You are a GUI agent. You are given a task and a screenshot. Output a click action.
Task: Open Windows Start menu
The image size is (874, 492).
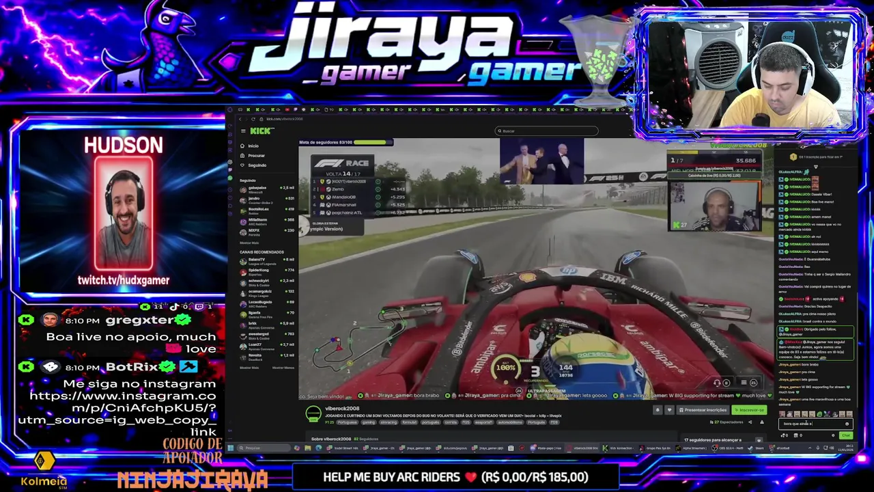click(x=230, y=448)
